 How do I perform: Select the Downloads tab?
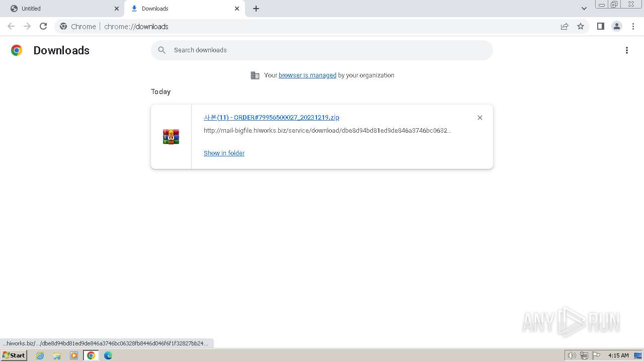click(x=185, y=9)
